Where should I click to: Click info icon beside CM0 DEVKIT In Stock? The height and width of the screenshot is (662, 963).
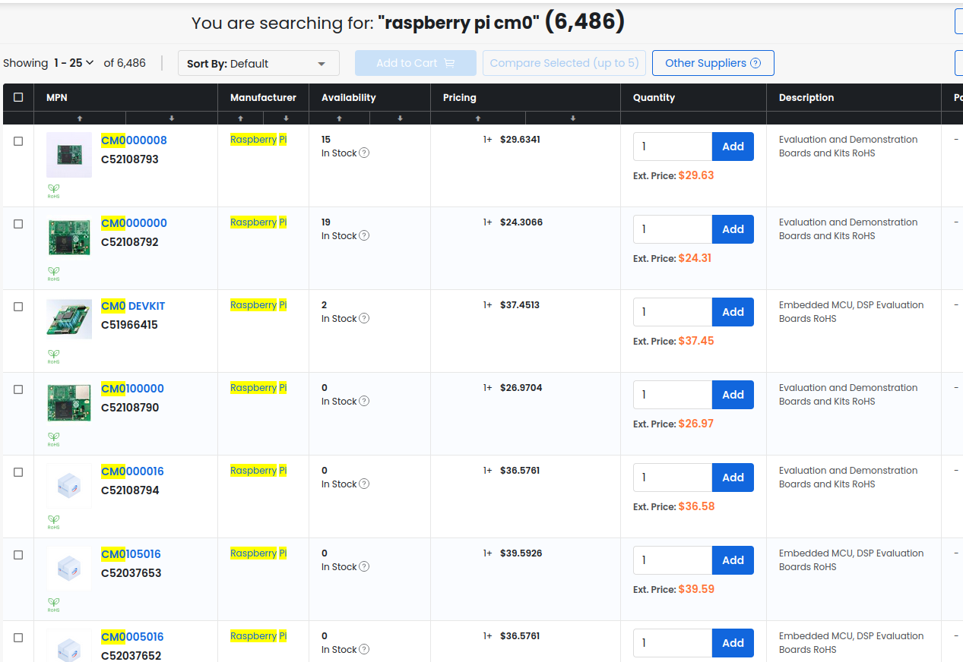pyautogui.click(x=364, y=319)
